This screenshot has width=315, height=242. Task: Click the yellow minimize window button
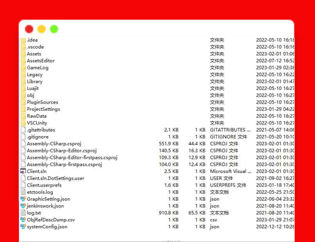42,29
